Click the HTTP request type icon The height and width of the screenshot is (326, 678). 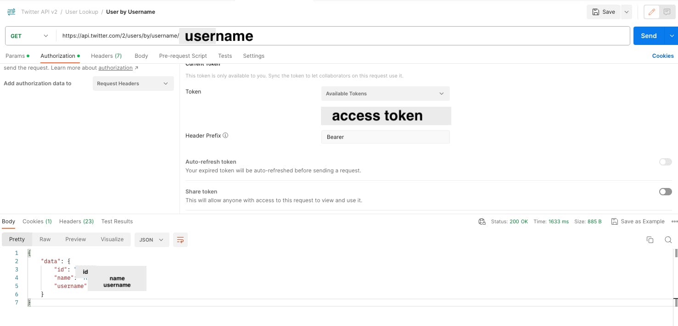click(11, 12)
